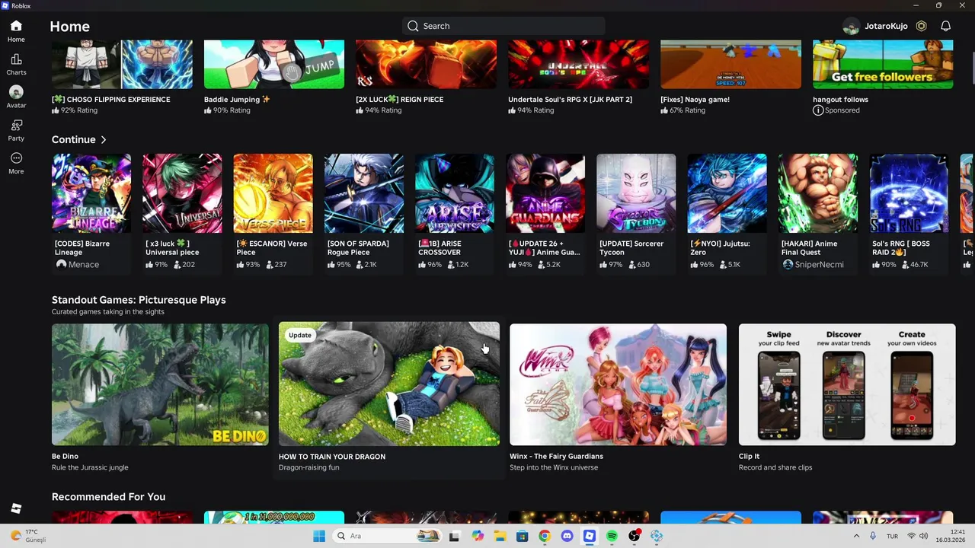Click the Standout Games: Picturesque Plays heading
The height and width of the screenshot is (548, 975).
point(139,300)
